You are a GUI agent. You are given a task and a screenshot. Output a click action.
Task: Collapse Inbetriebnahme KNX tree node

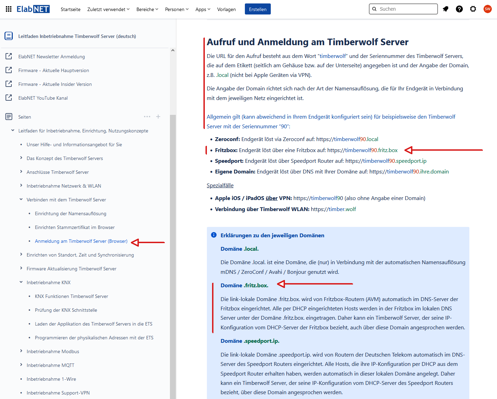21,282
